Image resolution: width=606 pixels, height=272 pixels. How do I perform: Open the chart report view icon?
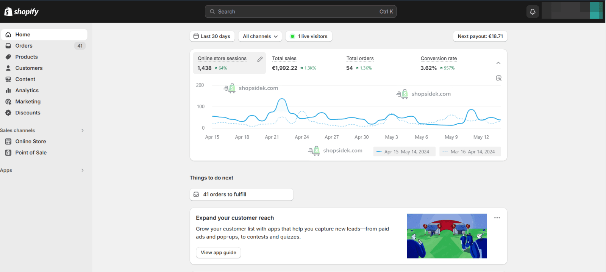pyautogui.click(x=498, y=78)
